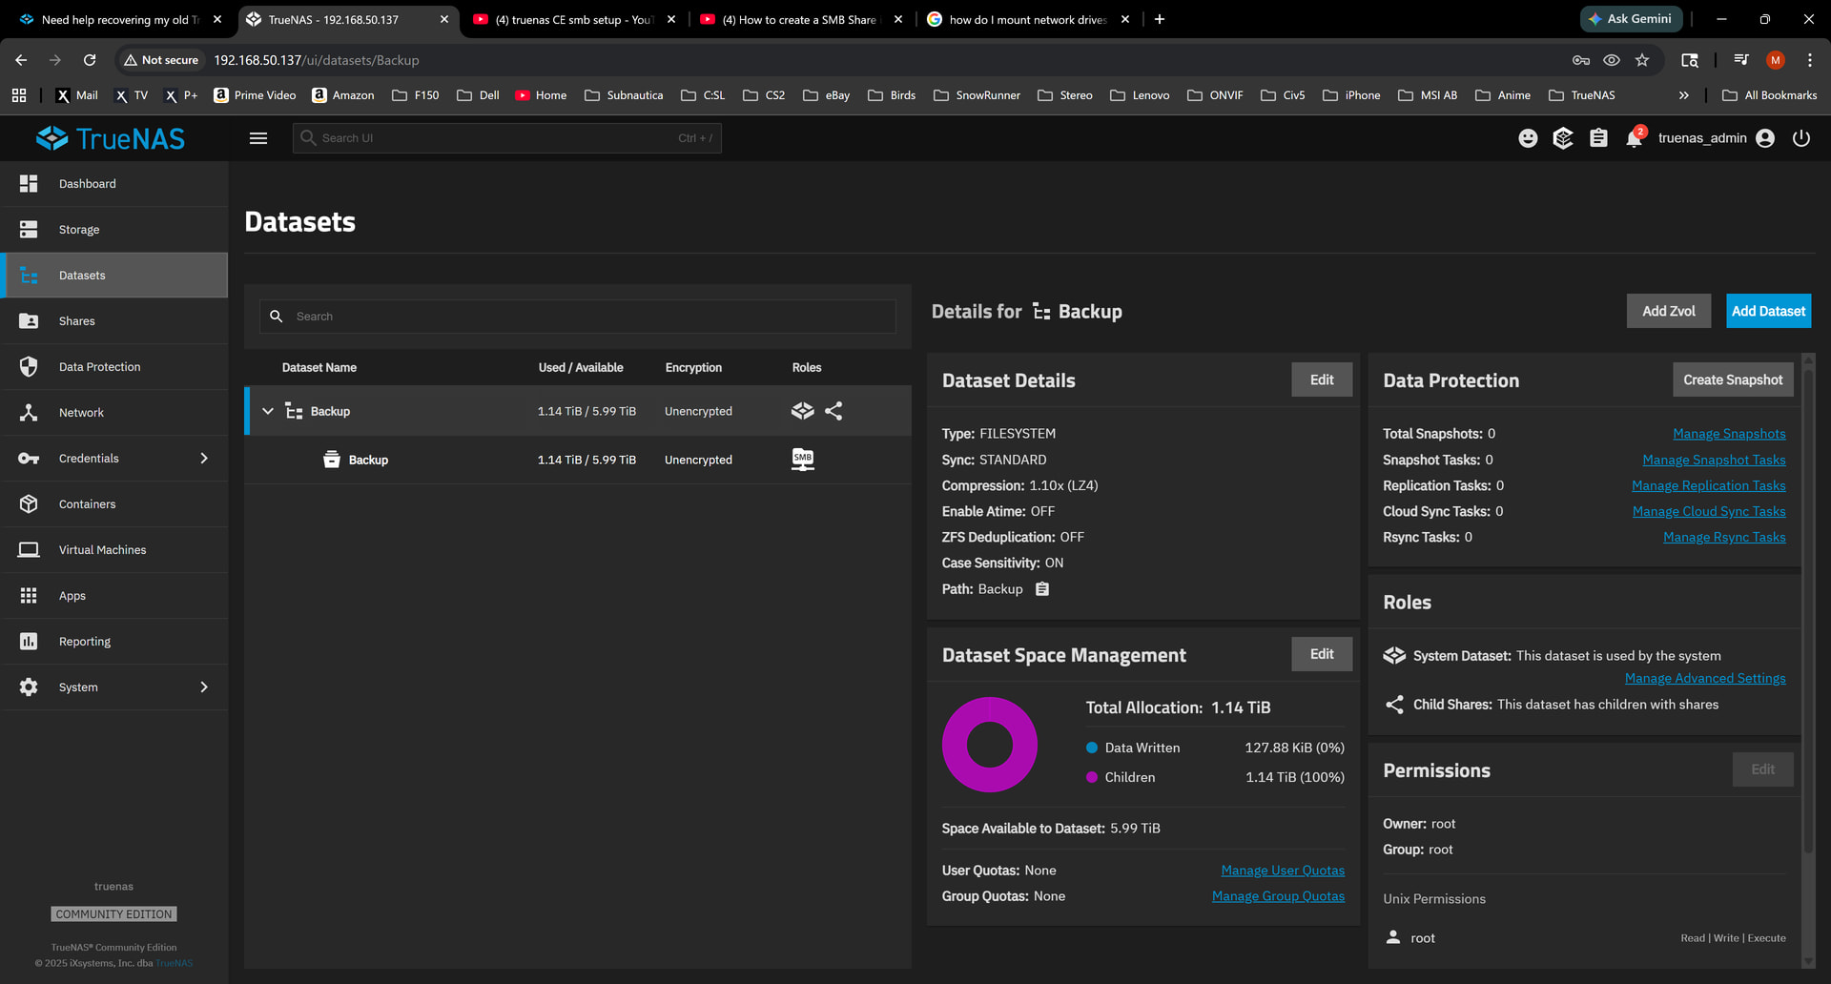The width and height of the screenshot is (1831, 984).
Task: Switch to the Need help recovering tab
Action: tap(119, 19)
